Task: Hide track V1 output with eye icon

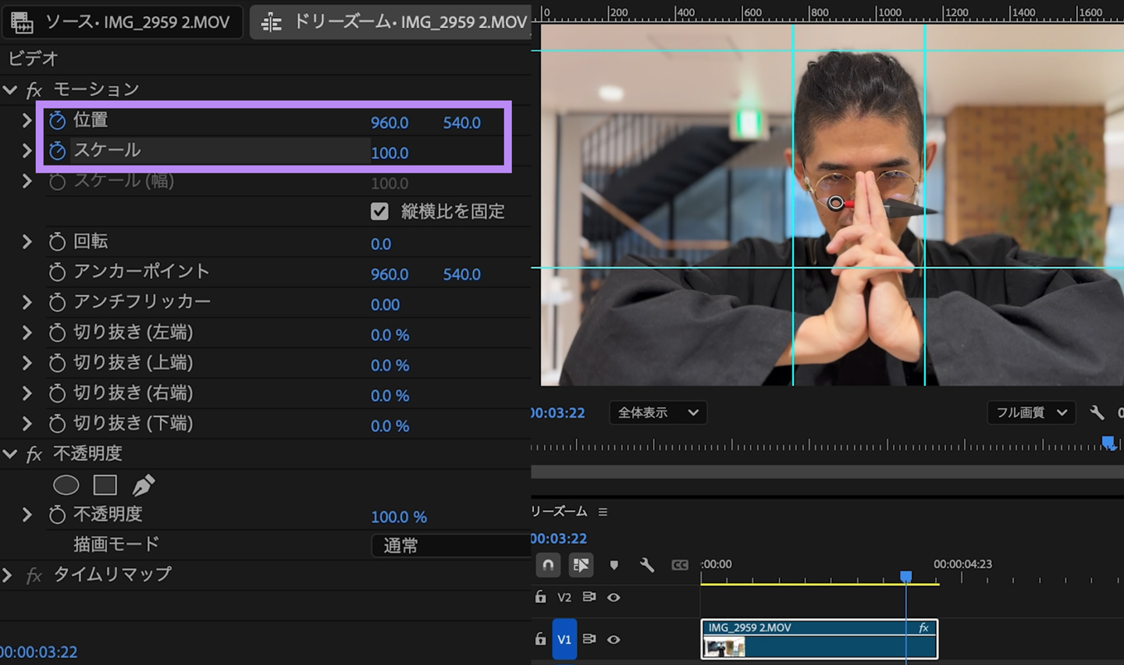Action: pyautogui.click(x=614, y=639)
